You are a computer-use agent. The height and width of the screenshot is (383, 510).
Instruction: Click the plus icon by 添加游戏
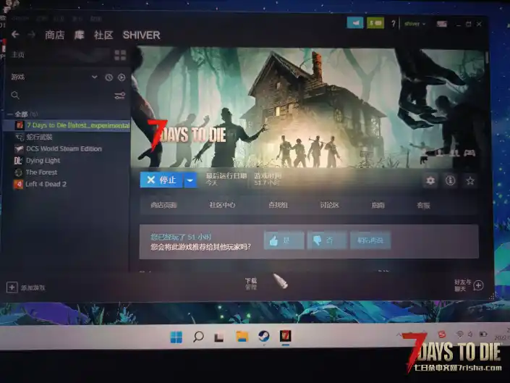(x=12, y=287)
